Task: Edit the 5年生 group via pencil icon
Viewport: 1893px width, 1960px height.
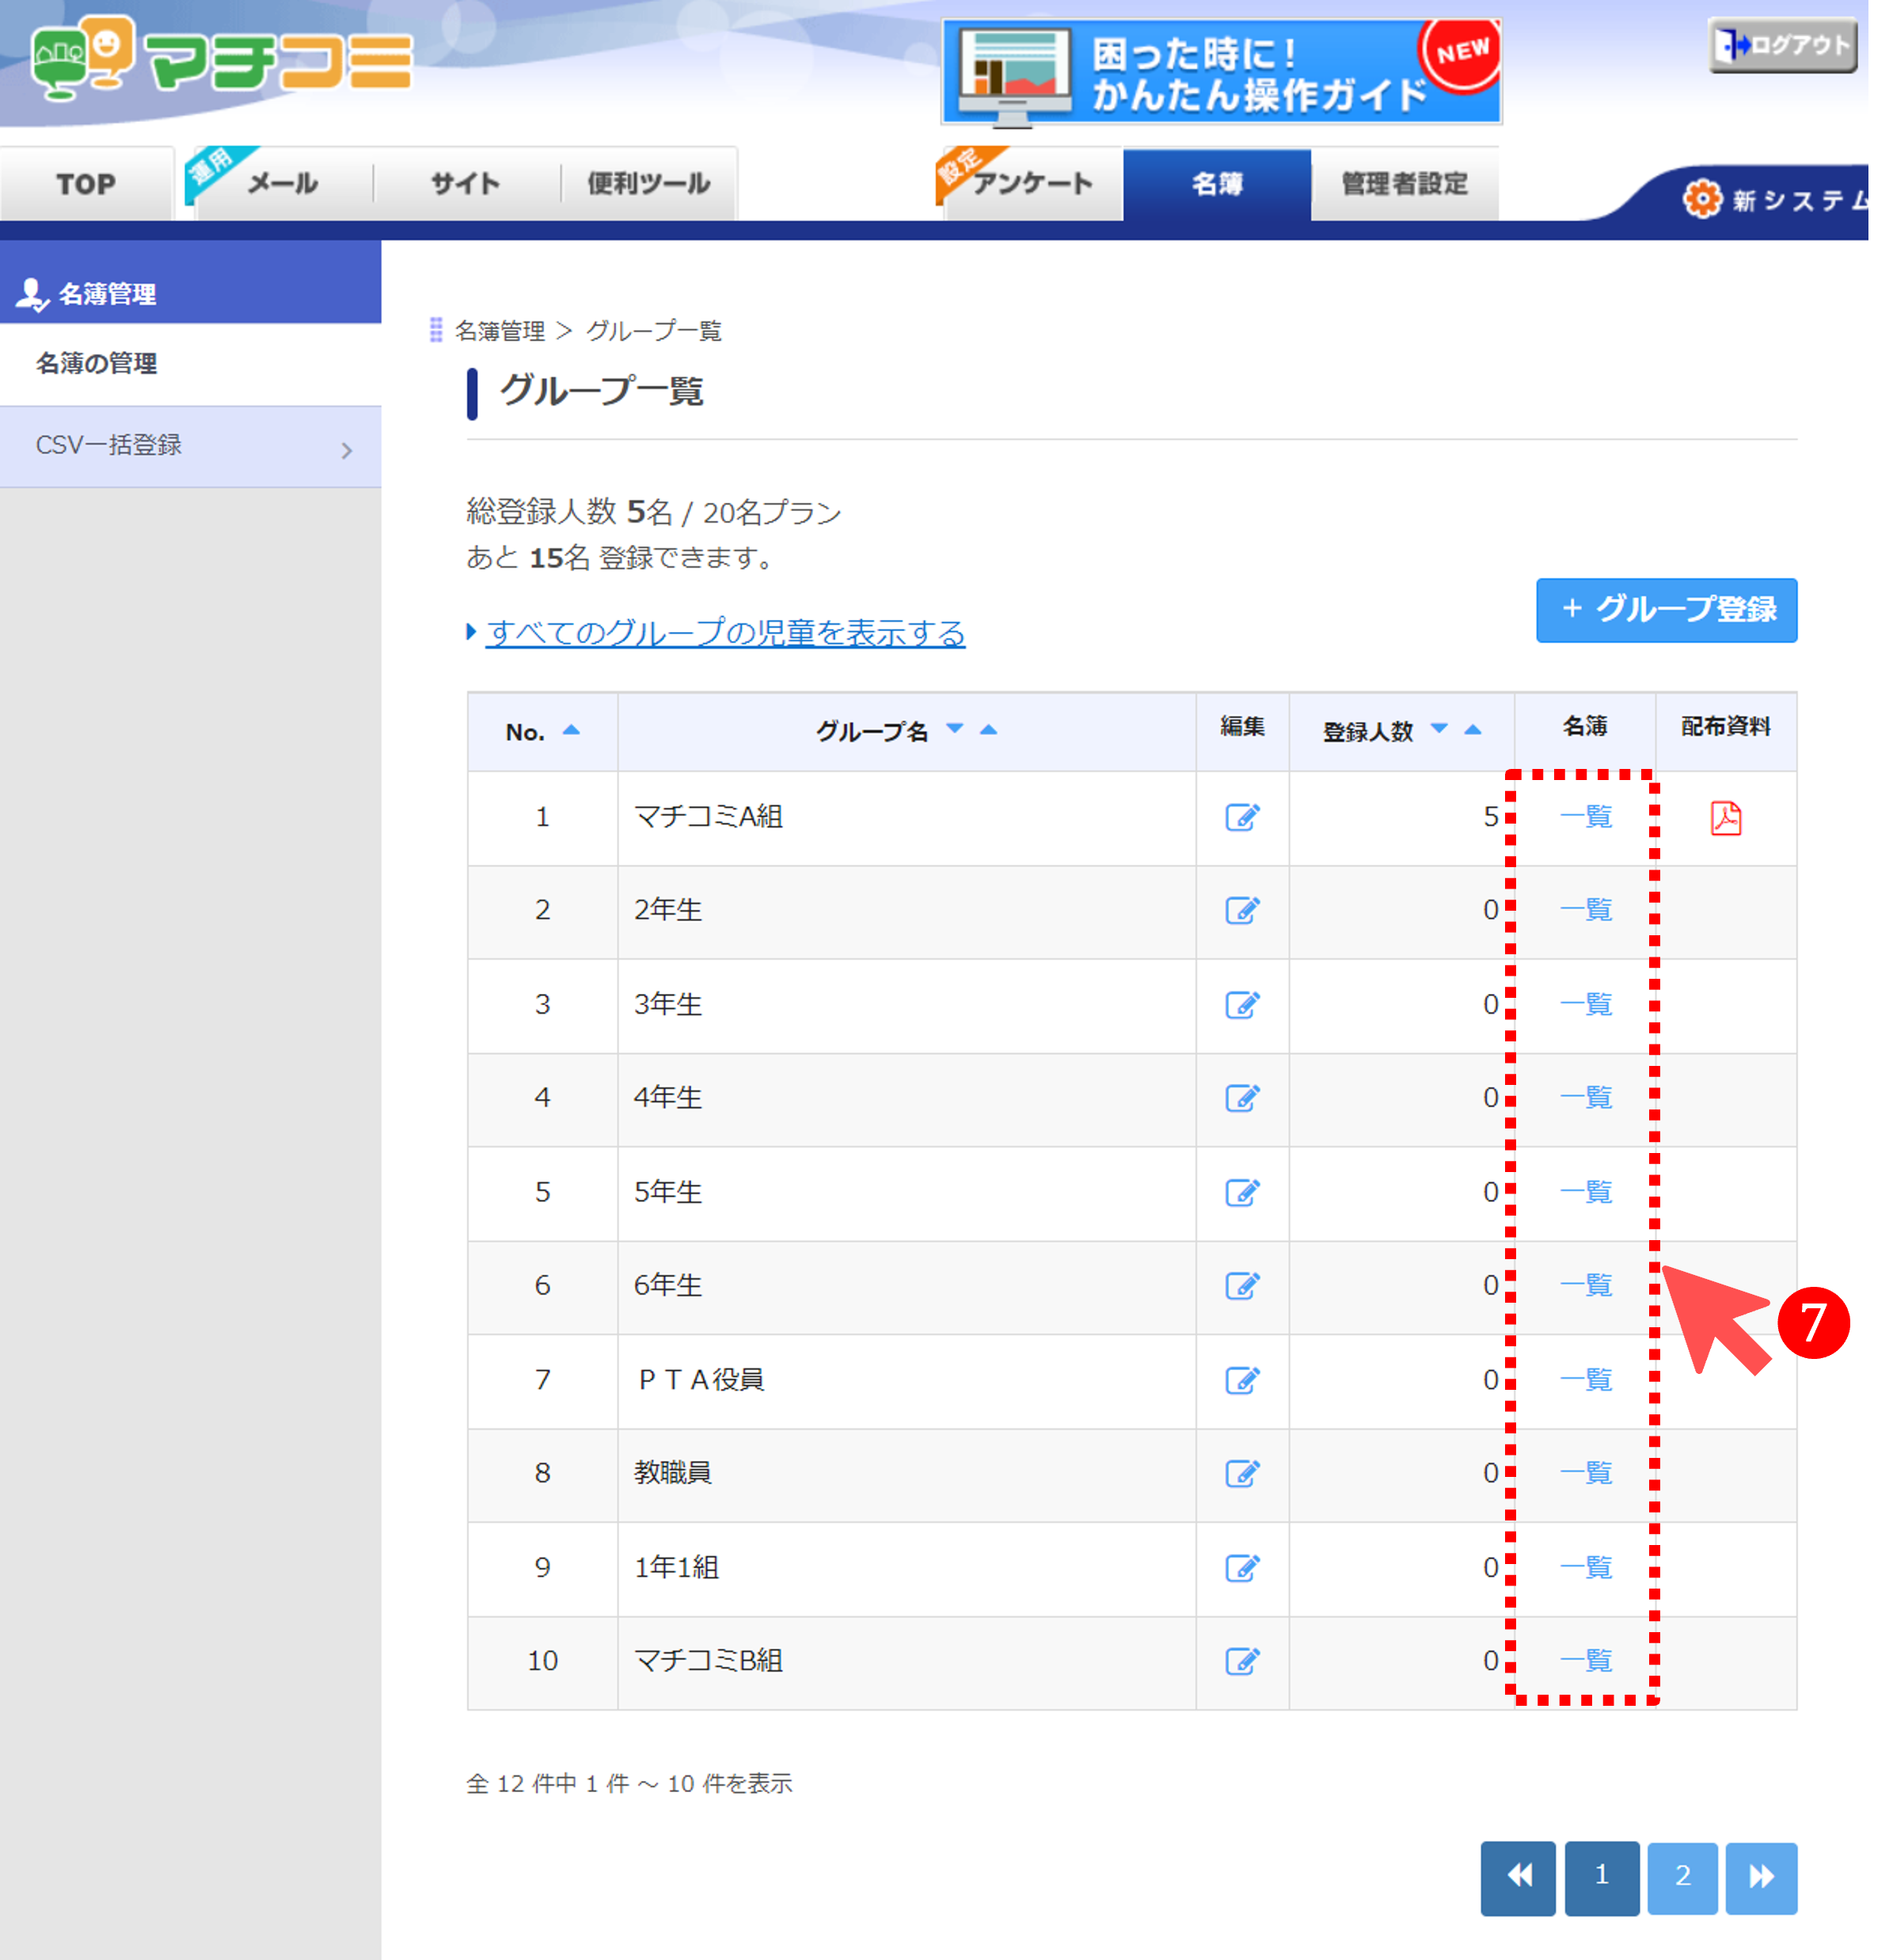Action: coord(1242,1193)
